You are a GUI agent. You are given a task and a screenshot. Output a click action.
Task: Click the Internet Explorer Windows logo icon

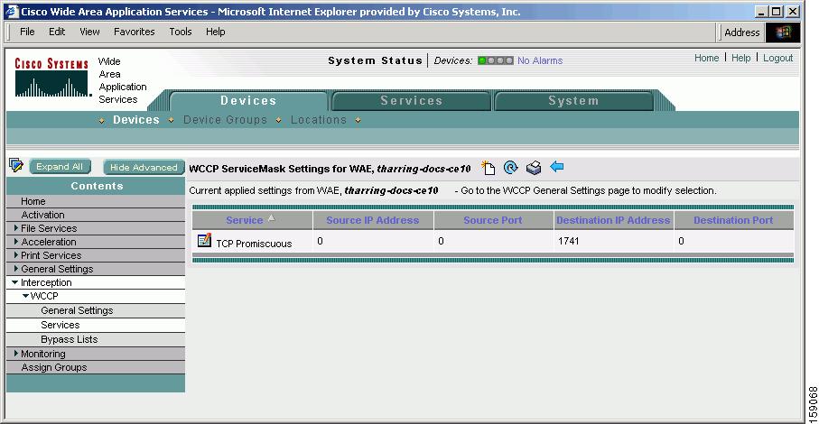[x=783, y=32]
